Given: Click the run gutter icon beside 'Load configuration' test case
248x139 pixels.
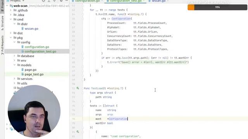Looking at the screenshot, I should coord(77,132).
